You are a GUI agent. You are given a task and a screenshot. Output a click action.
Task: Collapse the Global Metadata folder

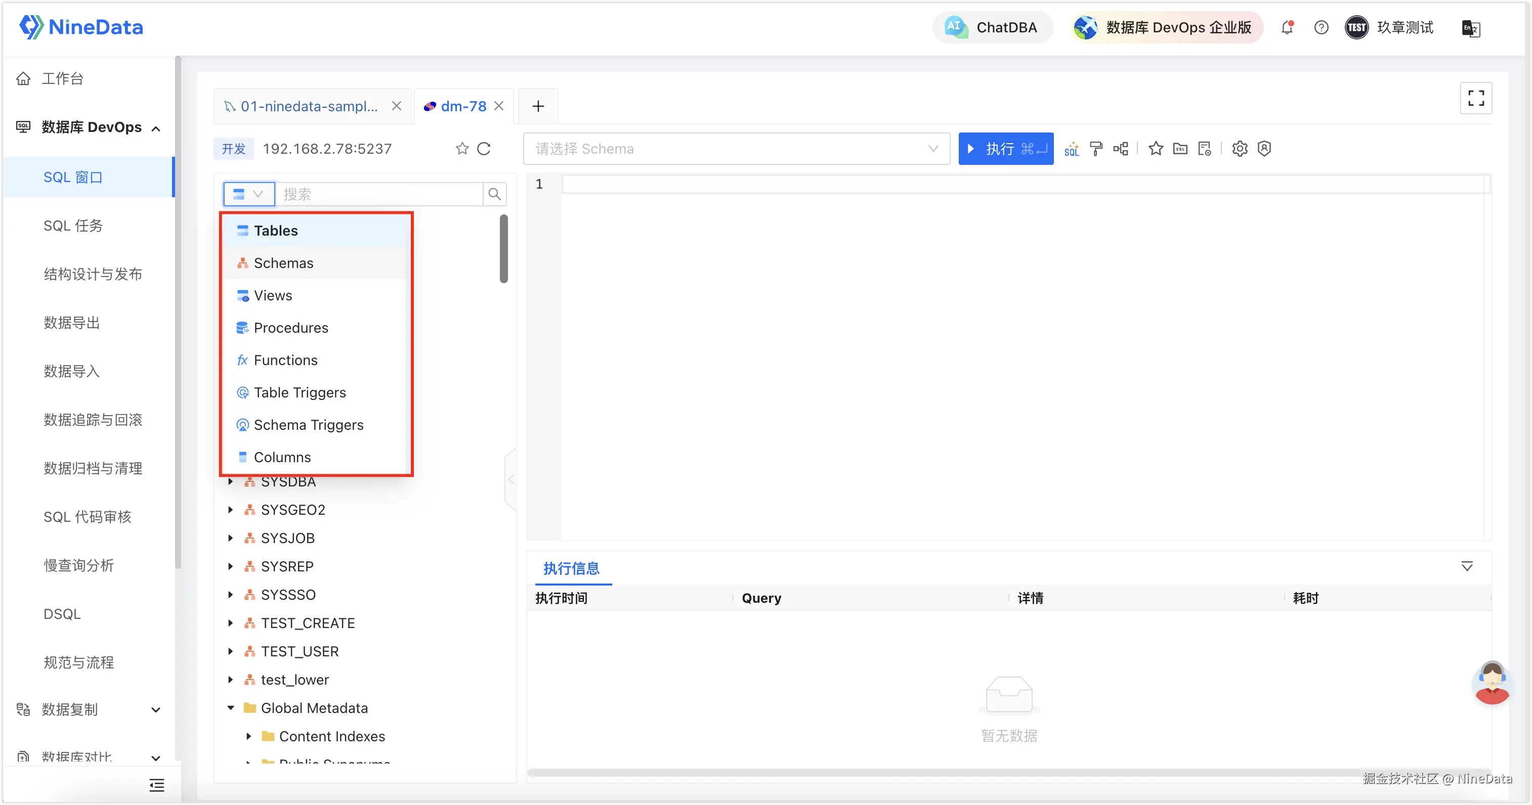pos(231,708)
